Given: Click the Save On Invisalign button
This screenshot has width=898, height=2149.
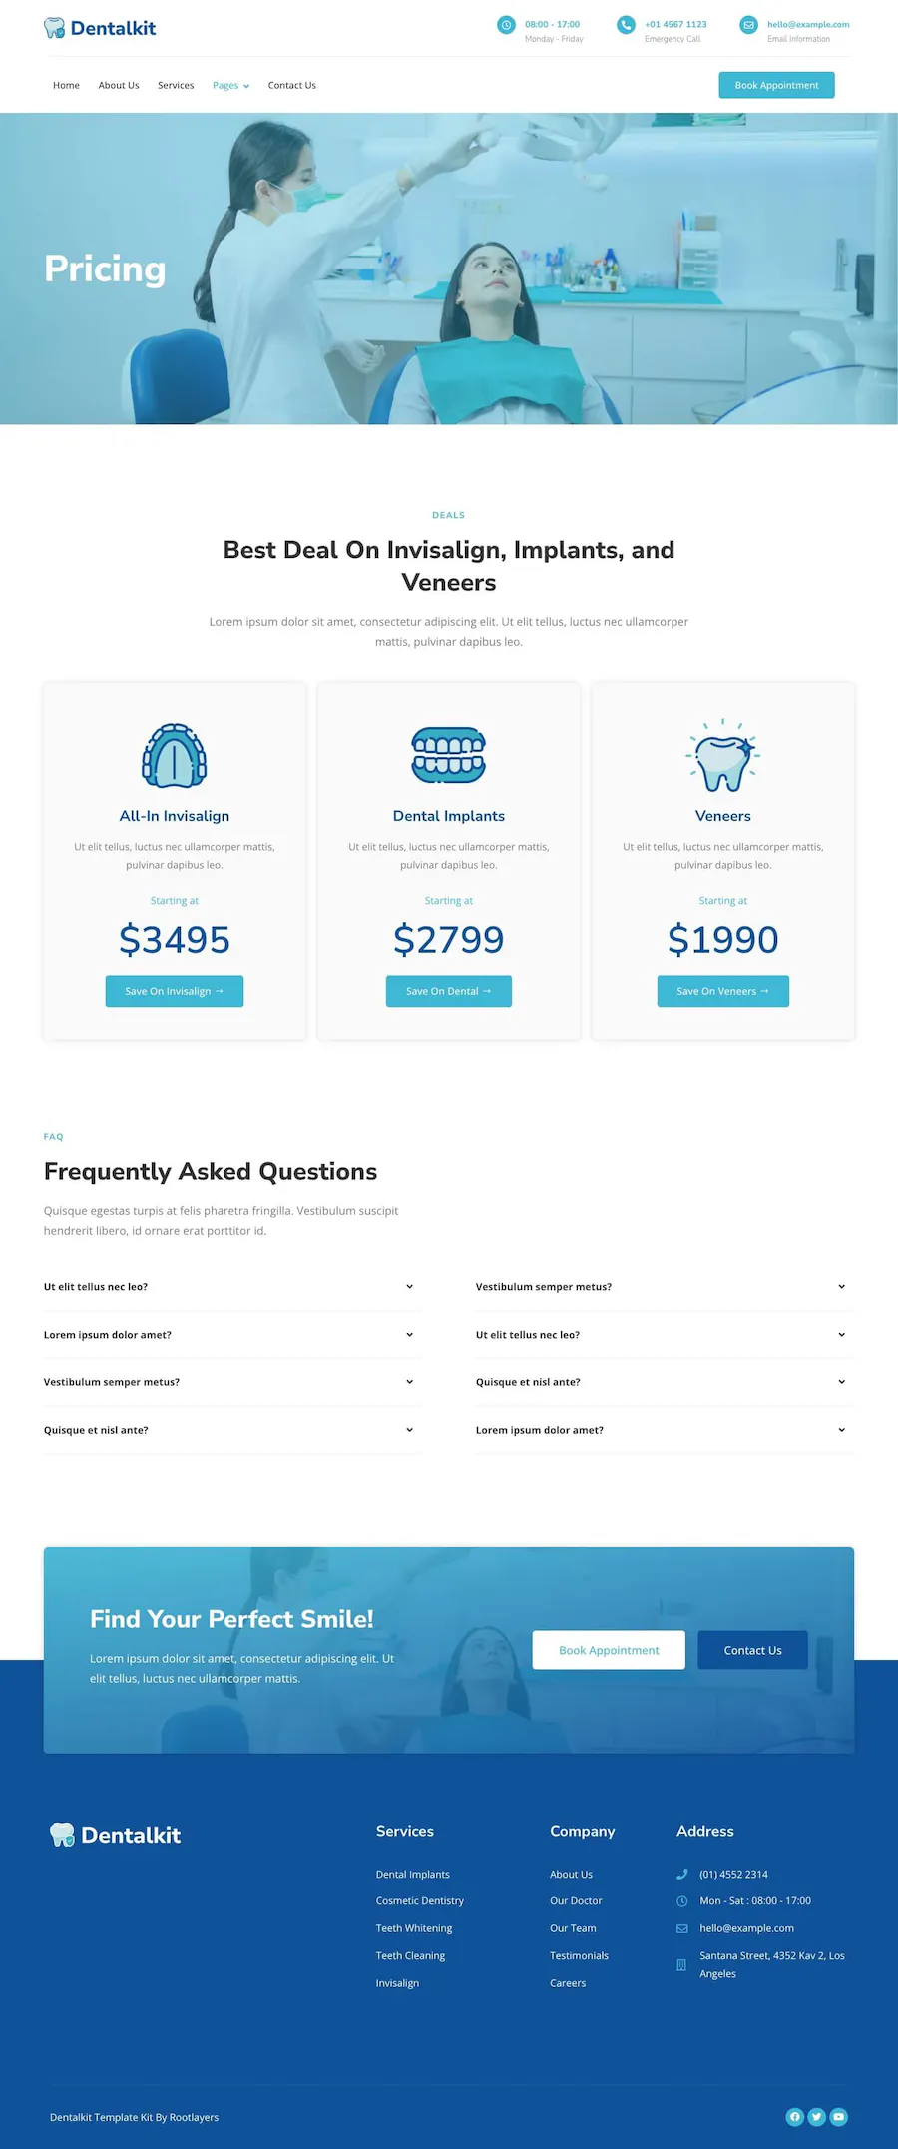Looking at the screenshot, I should point(175,991).
